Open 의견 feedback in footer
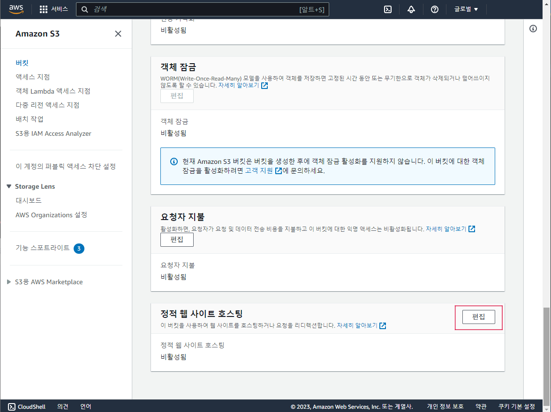Viewport: 551px width, 412px height. (x=63, y=406)
